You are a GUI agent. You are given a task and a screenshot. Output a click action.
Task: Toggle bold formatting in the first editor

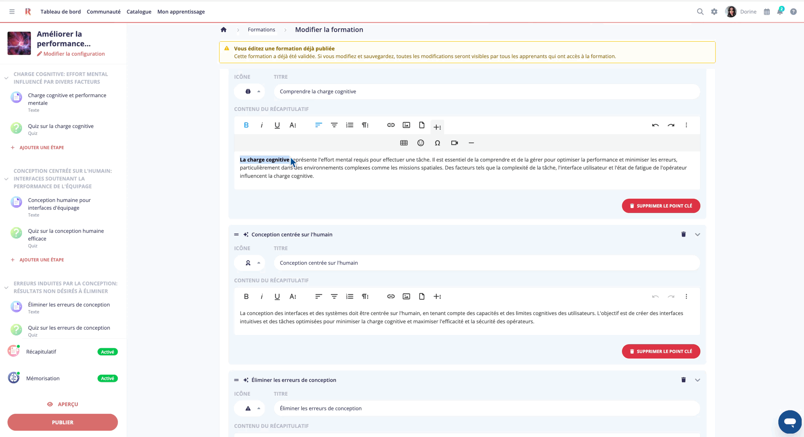(x=246, y=125)
